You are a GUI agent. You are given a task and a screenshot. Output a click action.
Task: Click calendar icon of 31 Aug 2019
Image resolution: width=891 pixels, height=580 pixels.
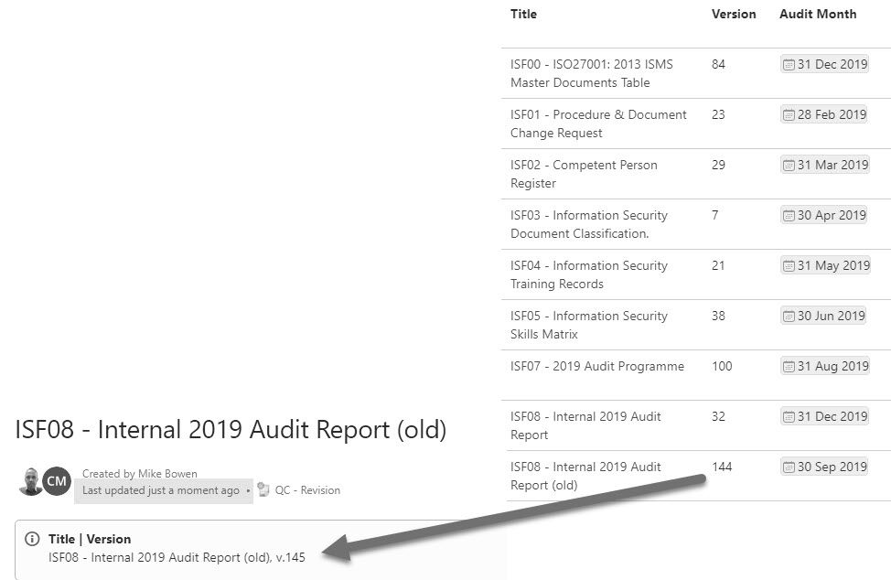click(x=789, y=367)
